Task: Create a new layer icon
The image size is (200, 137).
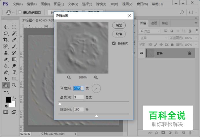Action: pos(184,133)
